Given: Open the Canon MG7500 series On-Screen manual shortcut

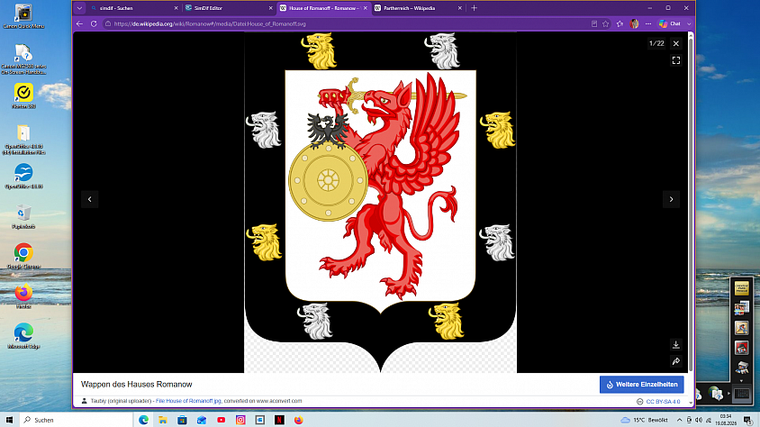Looking at the screenshot, I should (23, 59).
